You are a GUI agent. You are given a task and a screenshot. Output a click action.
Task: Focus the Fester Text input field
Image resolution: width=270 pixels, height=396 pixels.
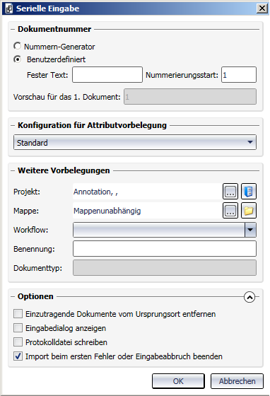coord(107,75)
